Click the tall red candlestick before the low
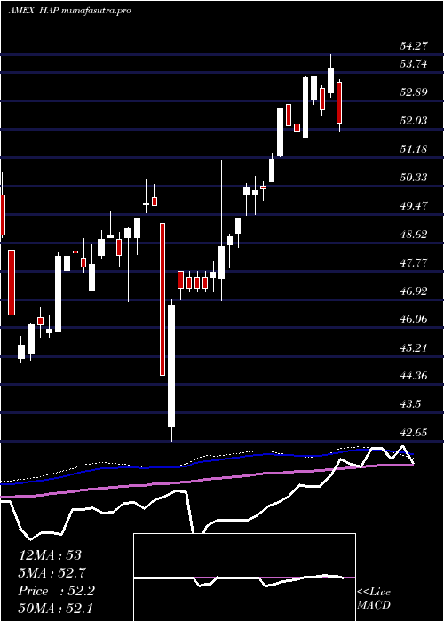This screenshot has width=444, height=622. [163, 299]
